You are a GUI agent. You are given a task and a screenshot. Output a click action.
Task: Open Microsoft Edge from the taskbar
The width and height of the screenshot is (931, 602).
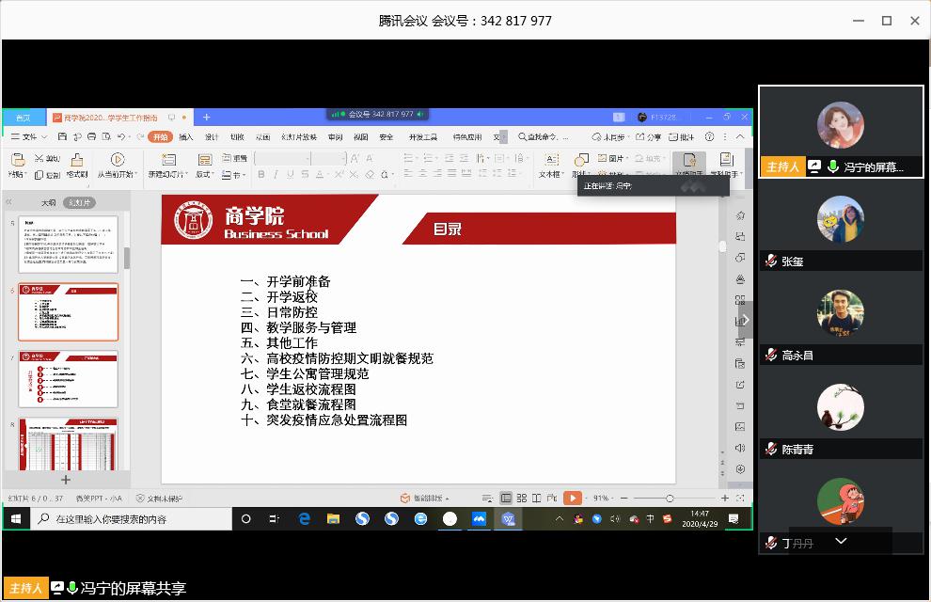click(305, 518)
